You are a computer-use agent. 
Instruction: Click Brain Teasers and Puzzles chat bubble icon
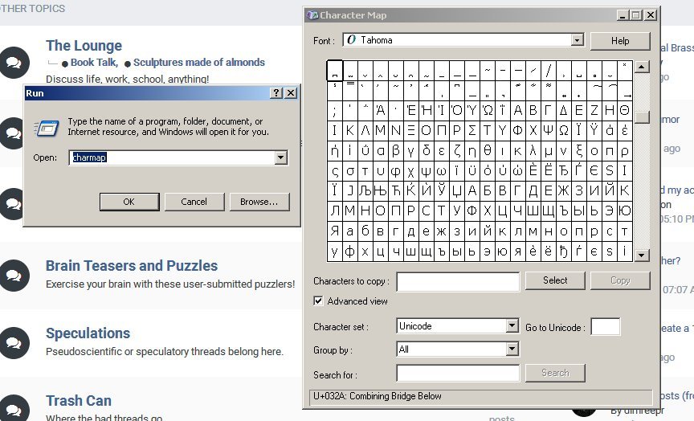click(x=14, y=276)
